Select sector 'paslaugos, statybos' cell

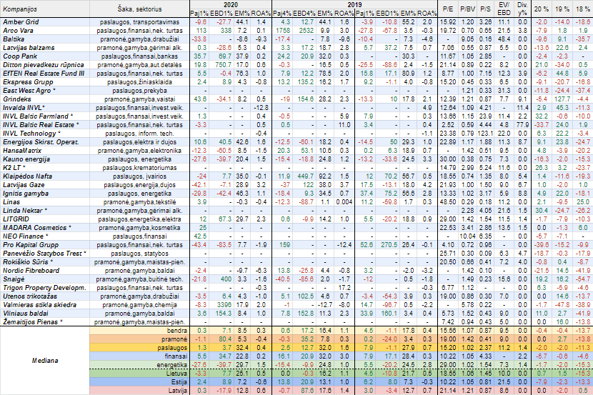pyautogui.click(x=139, y=254)
